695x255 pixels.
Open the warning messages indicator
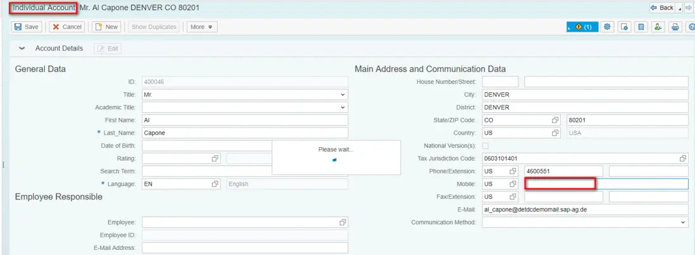tap(582, 27)
